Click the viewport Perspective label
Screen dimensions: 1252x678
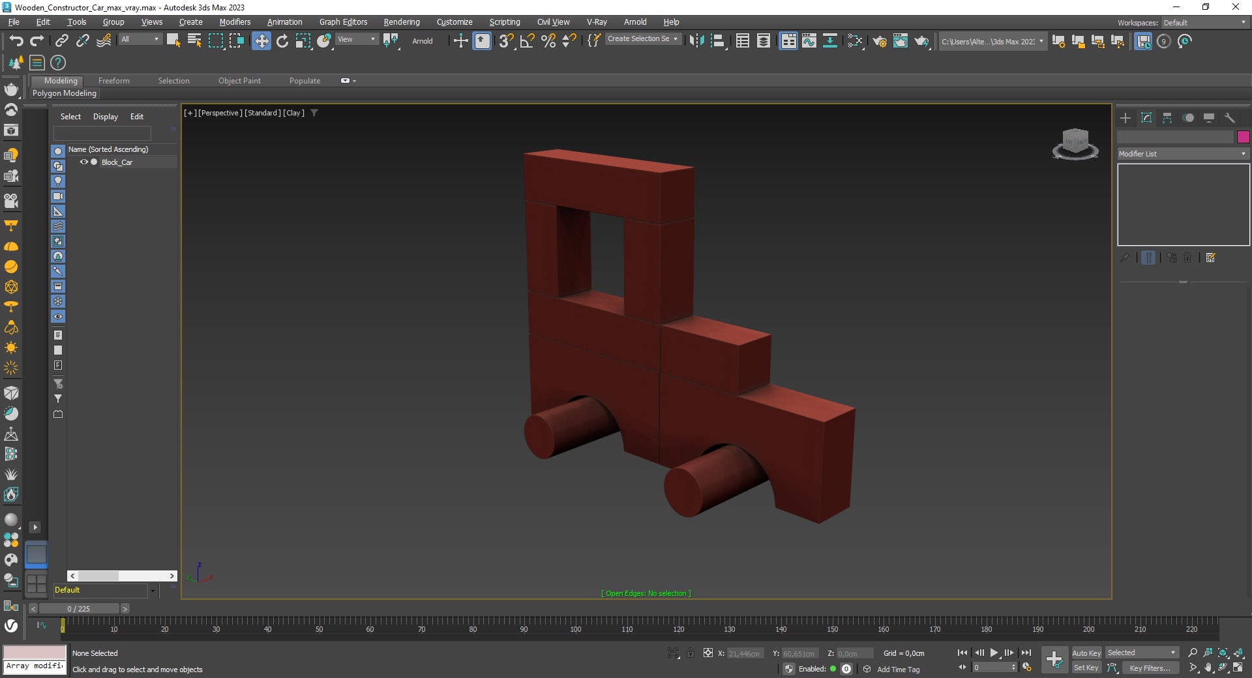pos(220,113)
